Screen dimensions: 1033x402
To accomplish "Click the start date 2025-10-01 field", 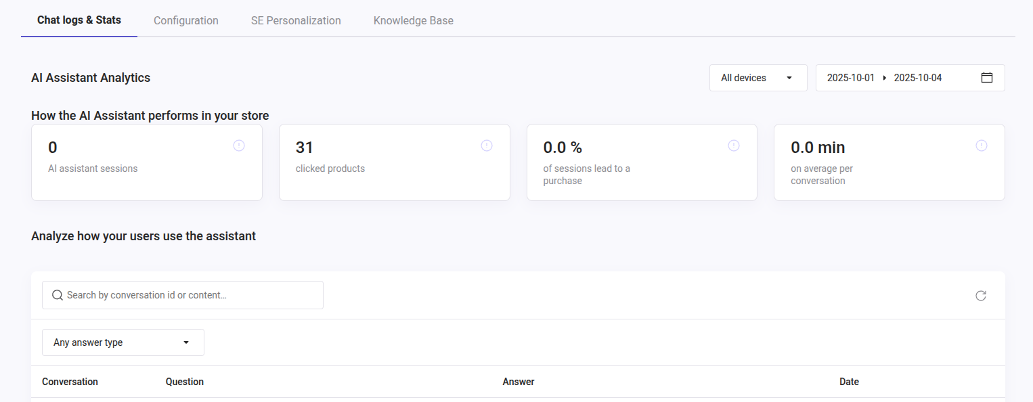I will 850,78.
